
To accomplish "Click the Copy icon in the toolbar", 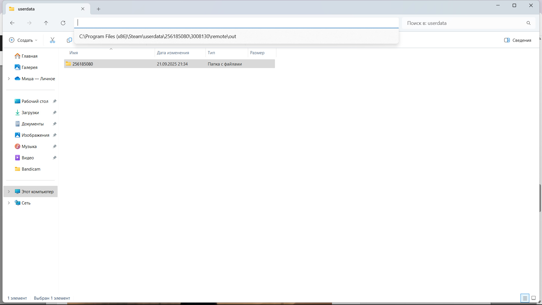I will point(69,40).
